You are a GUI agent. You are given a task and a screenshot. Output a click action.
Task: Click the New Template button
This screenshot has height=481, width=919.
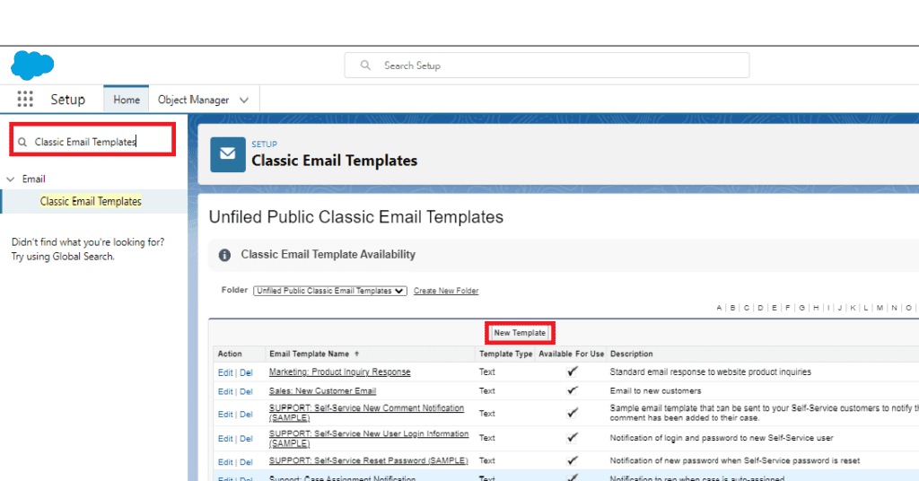tap(520, 333)
